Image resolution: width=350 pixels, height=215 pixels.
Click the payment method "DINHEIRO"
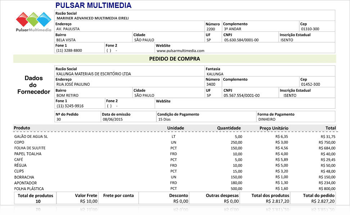(x=267, y=120)
